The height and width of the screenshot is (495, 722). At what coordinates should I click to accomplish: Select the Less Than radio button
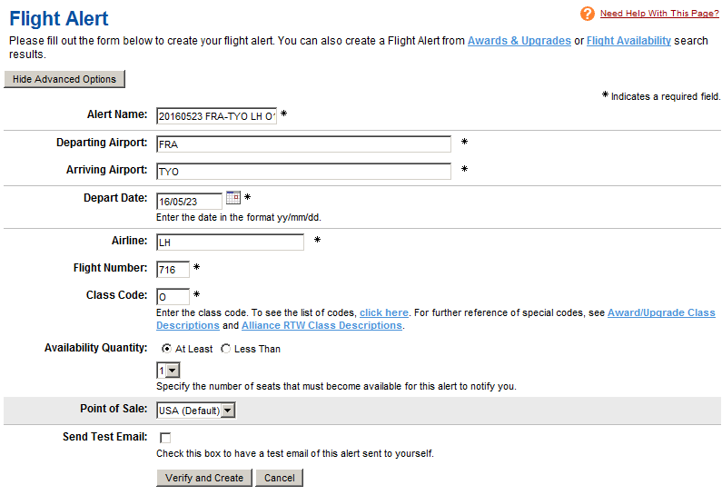click(226, 349)
